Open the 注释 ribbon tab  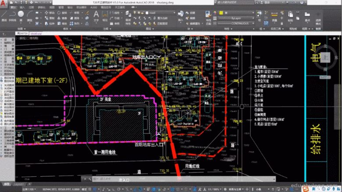[x=31, y=7]
